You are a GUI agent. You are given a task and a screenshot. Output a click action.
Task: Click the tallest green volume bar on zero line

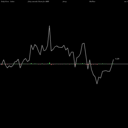pos(49,63)
